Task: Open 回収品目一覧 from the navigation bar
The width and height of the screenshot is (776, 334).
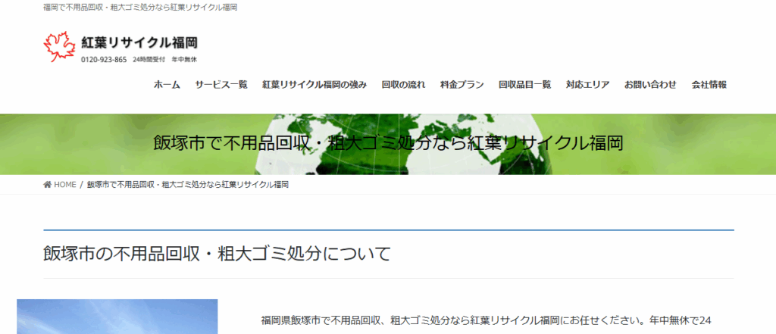Action: tap(524, 85)
